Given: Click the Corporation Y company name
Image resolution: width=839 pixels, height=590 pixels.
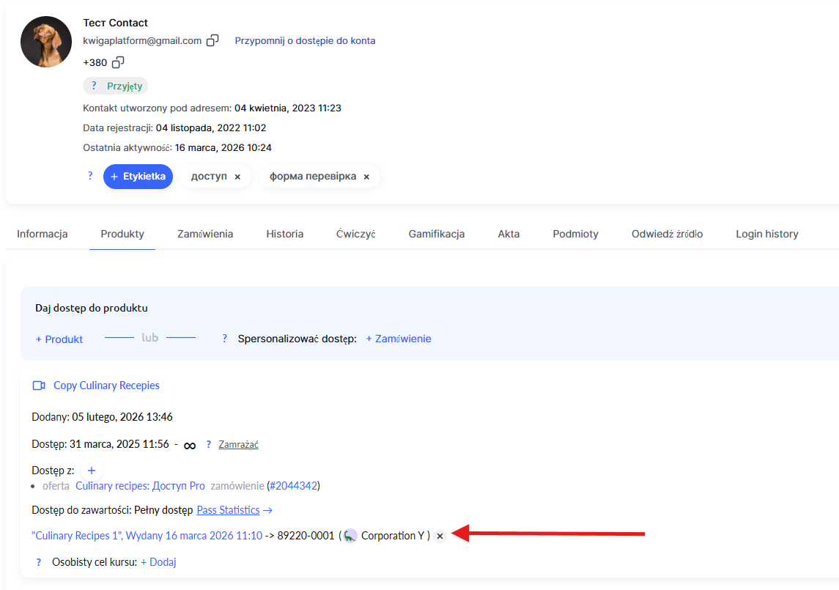Looking at the screenshot, I should 393,536.
